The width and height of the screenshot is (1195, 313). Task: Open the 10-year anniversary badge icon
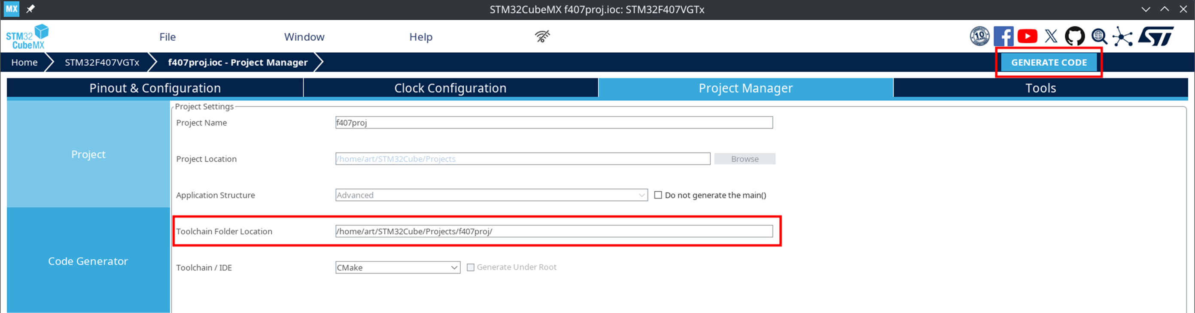click(979, 36)
